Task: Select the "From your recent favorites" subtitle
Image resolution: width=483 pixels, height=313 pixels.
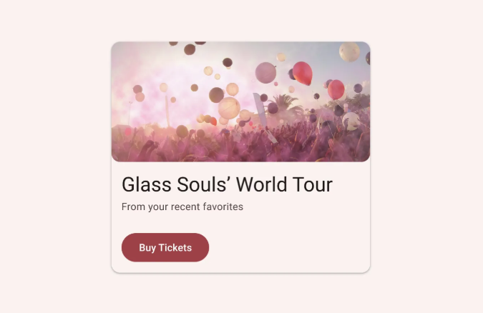Action: pyautogui.click(x=182, y=207)
